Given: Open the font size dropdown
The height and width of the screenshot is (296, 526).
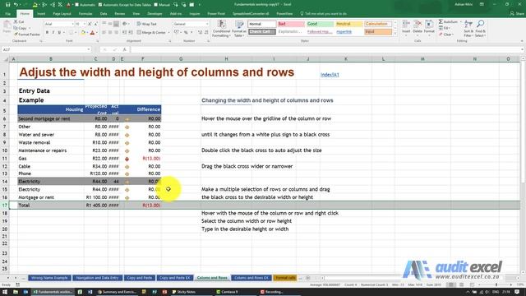Looking at the screenshot, I should tap(84, 24).
